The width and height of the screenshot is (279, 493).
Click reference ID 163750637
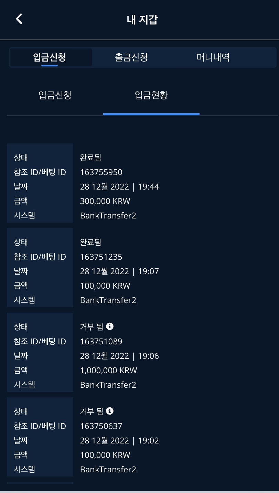click(x=101, y=426)
